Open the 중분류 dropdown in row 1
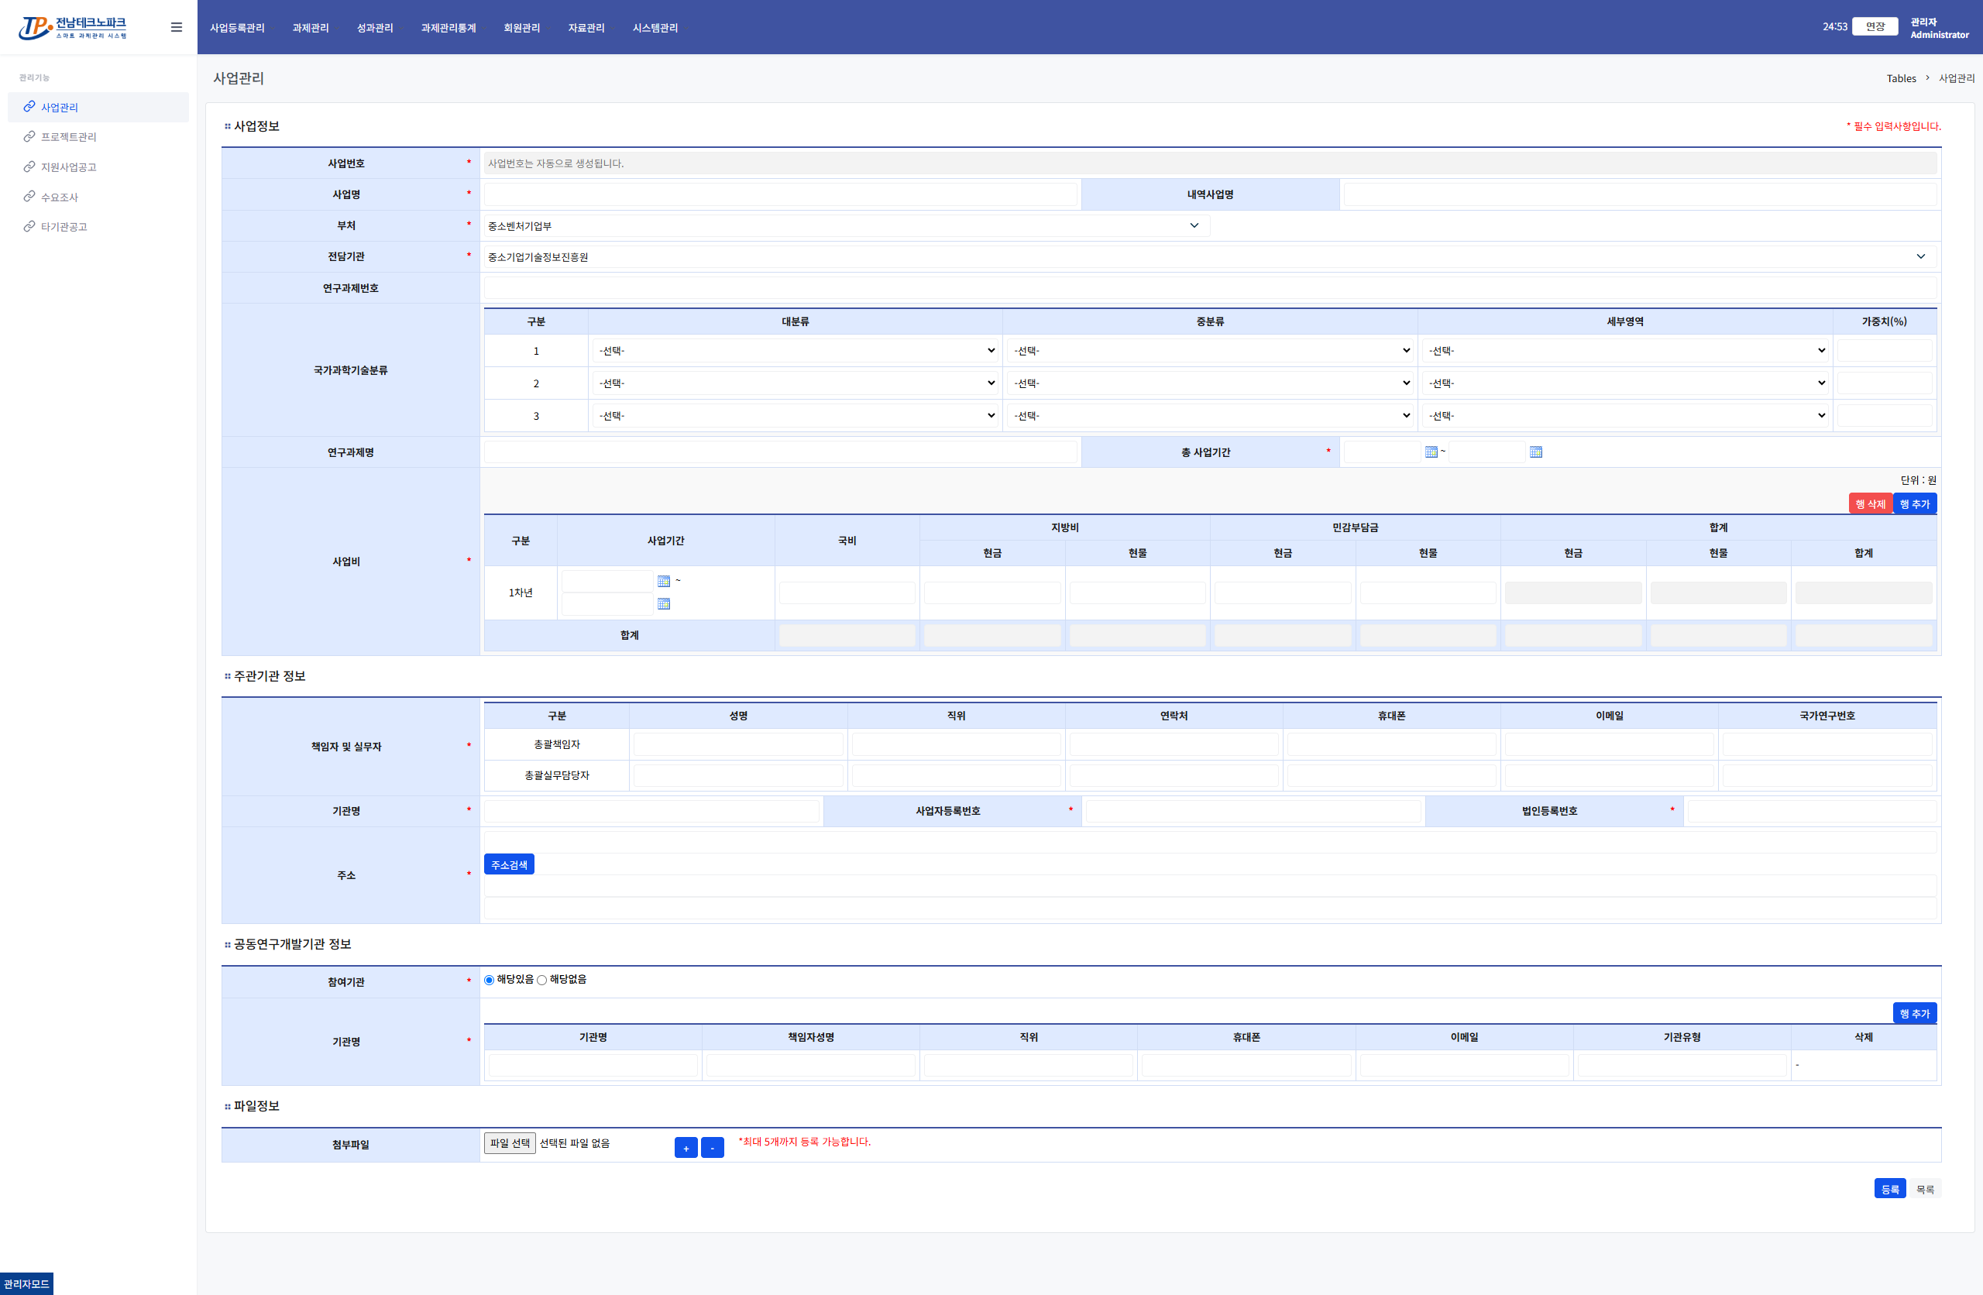 pos(1210,351)
